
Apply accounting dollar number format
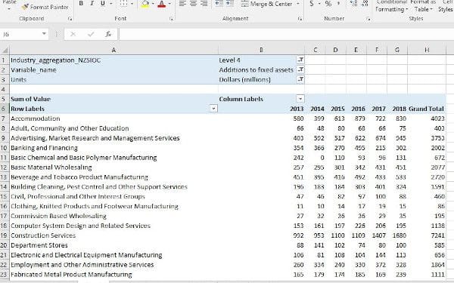click(x=312, y=4)
